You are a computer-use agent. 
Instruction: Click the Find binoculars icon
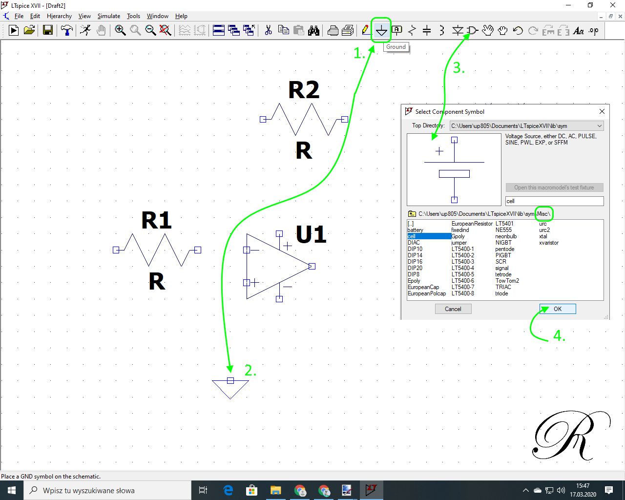313,30
